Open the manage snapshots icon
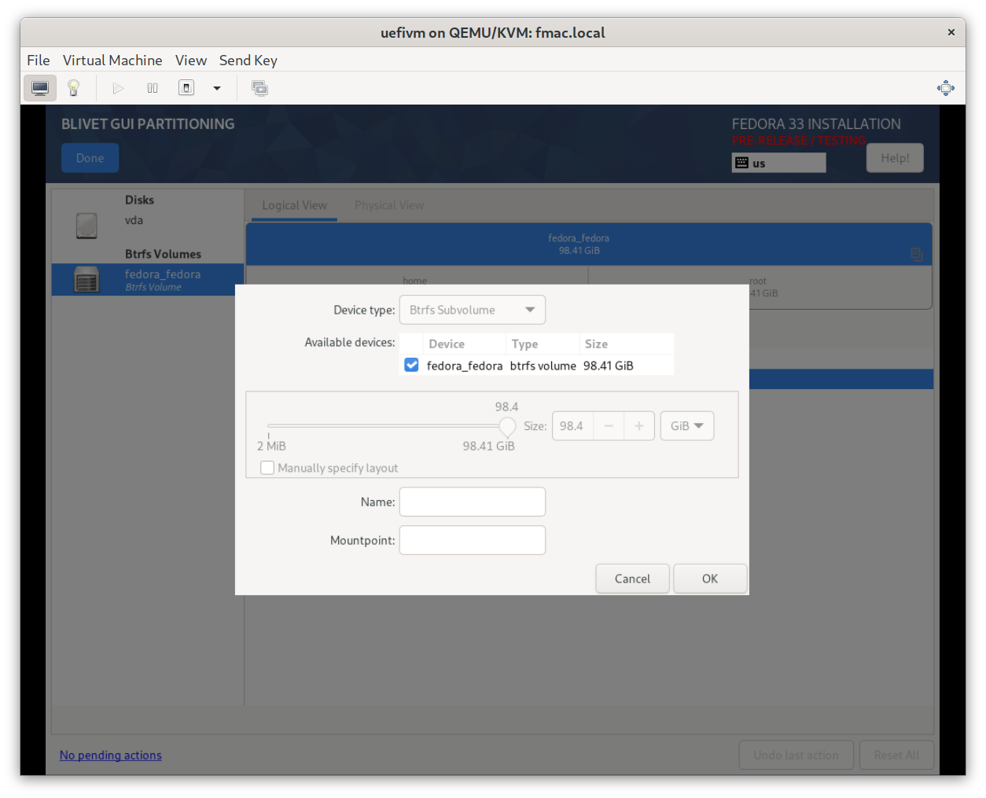Screen dimensions: 986x798 pos(259,88)
